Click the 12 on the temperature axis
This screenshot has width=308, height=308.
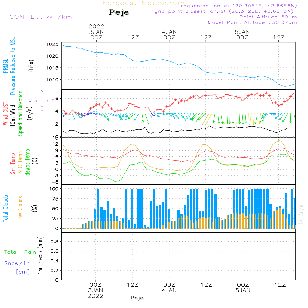tap(55, 144)
